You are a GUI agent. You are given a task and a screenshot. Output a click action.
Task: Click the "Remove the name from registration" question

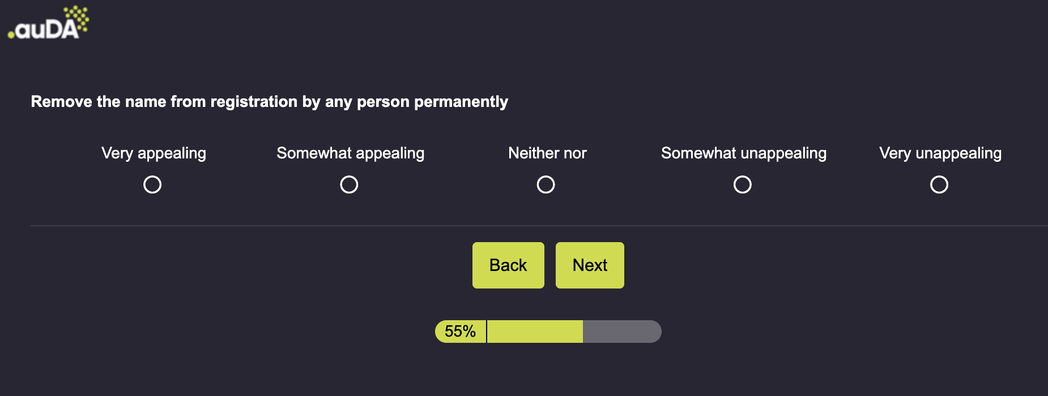pyautogui.click(x=269, y=102)
